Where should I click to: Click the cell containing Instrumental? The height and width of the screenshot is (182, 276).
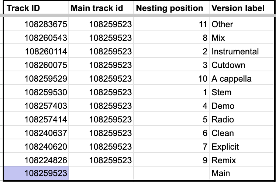tap(241, 51)
